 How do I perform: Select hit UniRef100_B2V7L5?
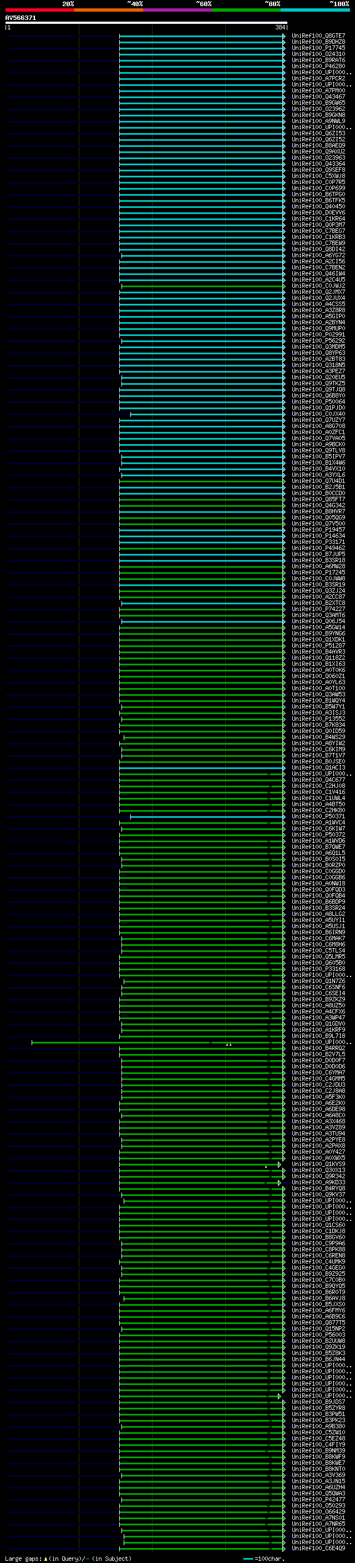[318, 1055]
